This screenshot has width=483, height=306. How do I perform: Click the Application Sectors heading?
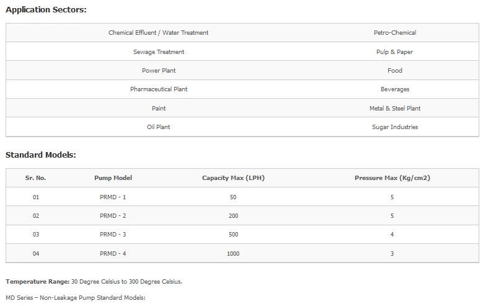coord(46,10)
